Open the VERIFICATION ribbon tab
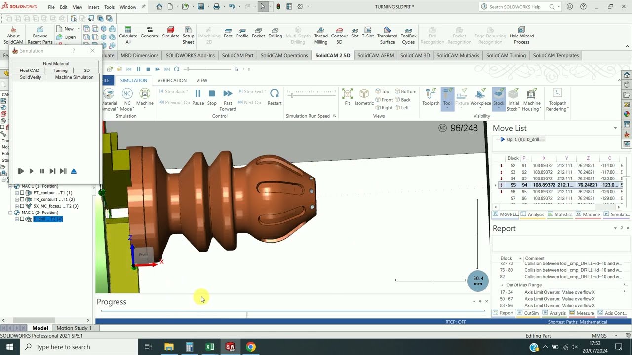632x355 pixels. click(172, 80)
